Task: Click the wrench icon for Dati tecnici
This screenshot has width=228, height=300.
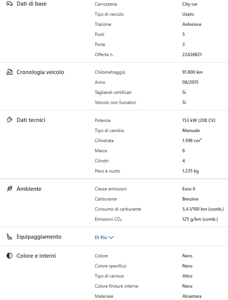Action: 10,120
